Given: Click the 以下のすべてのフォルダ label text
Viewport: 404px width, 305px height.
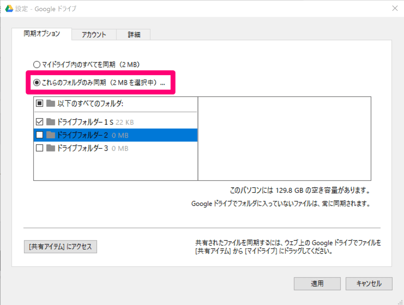Looking at the screenshot, I should click(90, 104).
